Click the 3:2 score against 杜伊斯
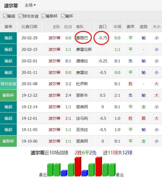The image size is (162, 179). coord(68,84)
